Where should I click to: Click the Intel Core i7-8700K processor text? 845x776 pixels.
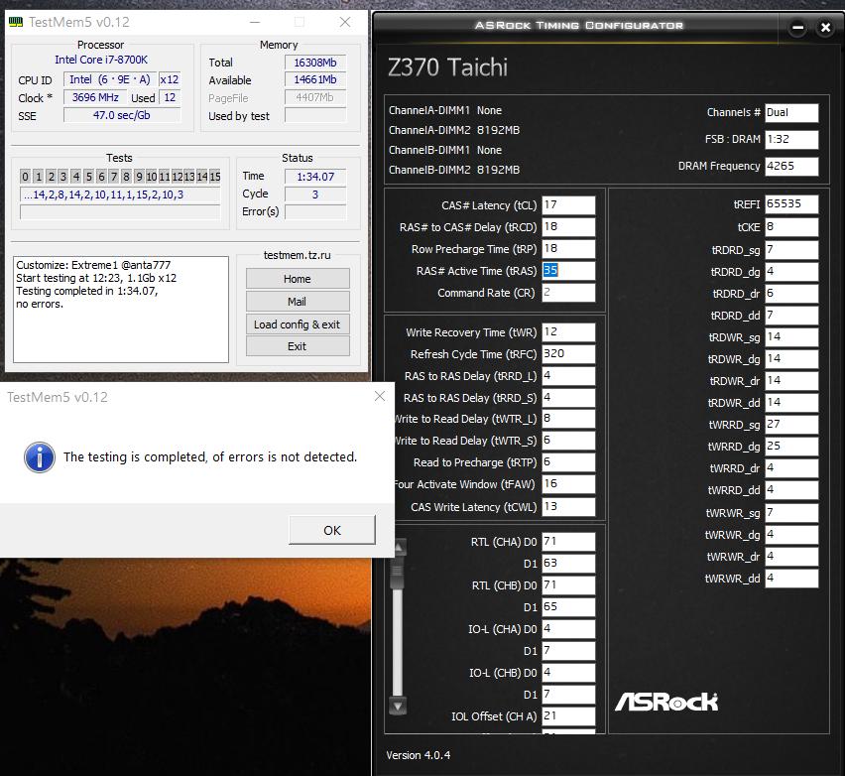101,60
